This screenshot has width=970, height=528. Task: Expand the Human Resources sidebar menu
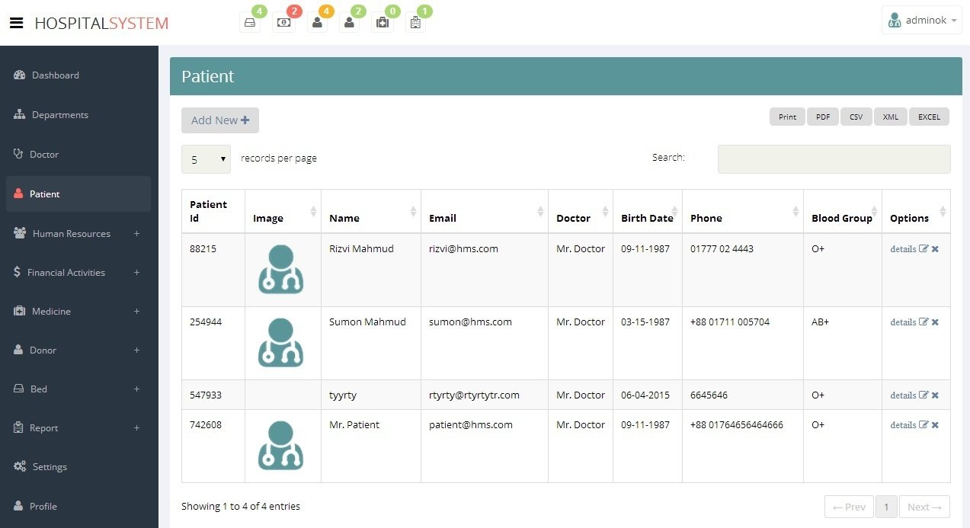(x=78, y=234)
